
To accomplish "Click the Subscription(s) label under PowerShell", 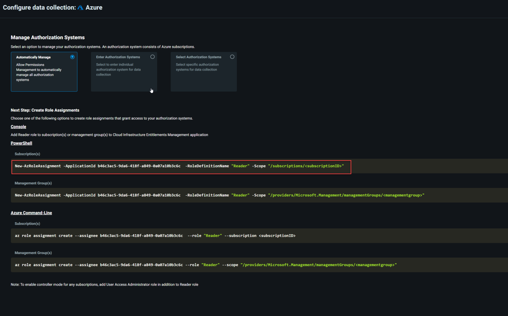I will pyautogui.click(x=27, y=154).
